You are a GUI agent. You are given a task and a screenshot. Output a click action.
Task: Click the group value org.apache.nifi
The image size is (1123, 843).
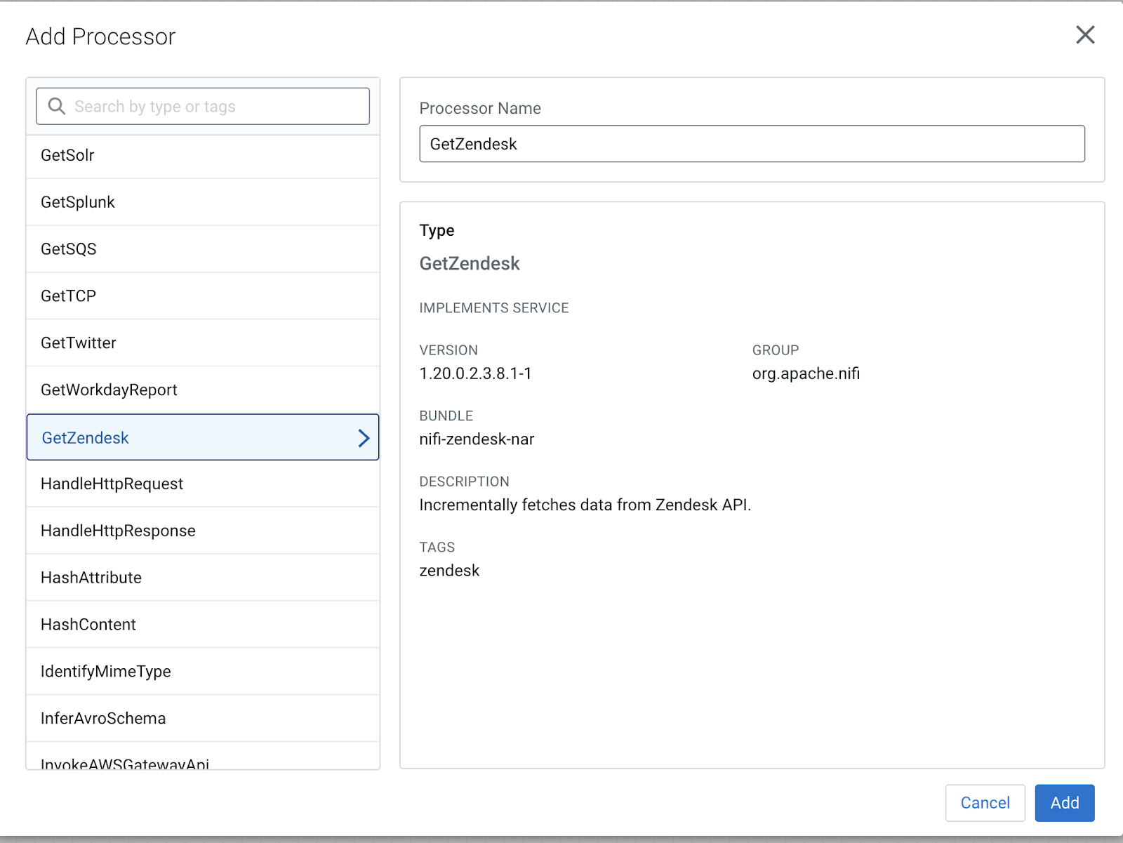pos(806,373)
